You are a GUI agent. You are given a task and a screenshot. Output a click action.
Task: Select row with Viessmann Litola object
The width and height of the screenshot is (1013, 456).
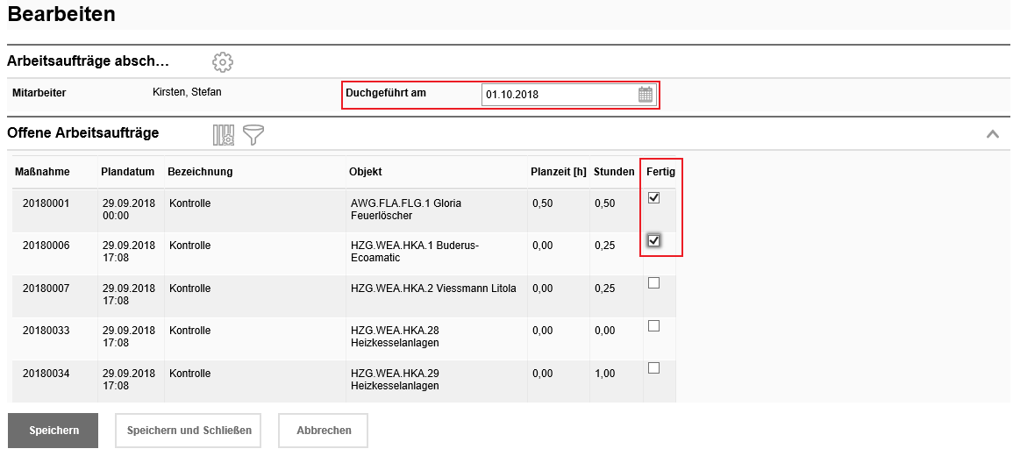[x=433, y=289]
